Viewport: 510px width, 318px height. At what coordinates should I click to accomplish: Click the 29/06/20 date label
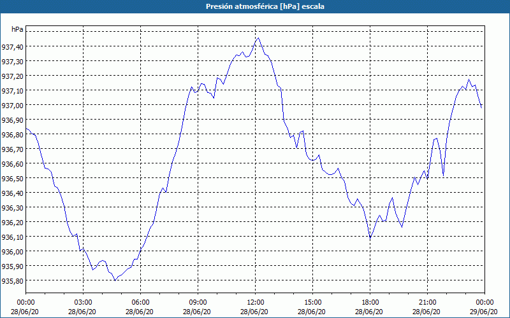[484, 312]
